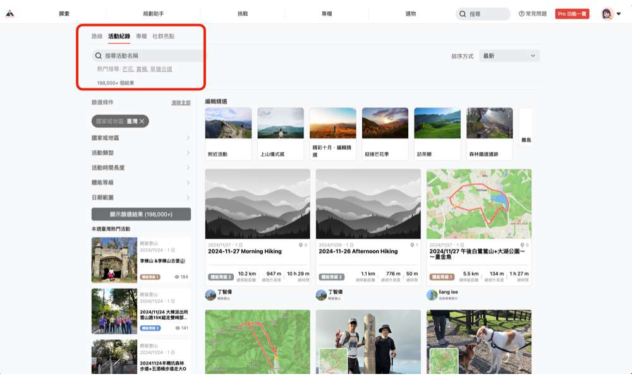Click view count eye icon showing 141
The height and width of the screenshot is (379, 632).
tap(178, 328)
